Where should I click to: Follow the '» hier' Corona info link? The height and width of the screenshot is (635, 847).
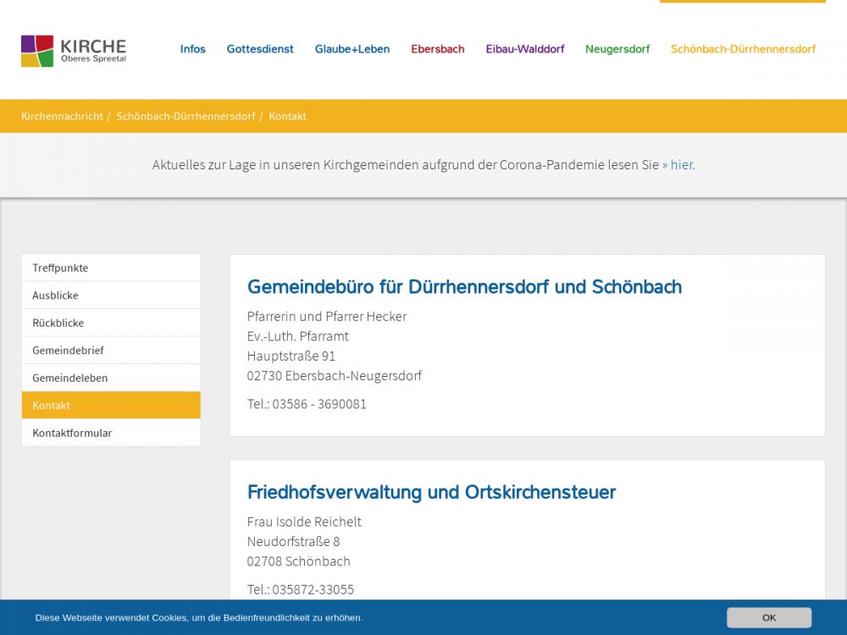[678, 164]
